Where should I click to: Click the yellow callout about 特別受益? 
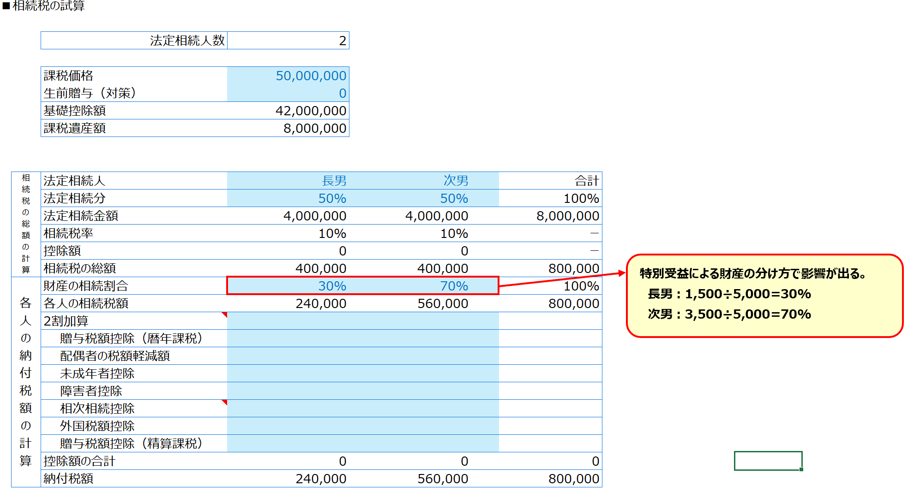(764, 295)
